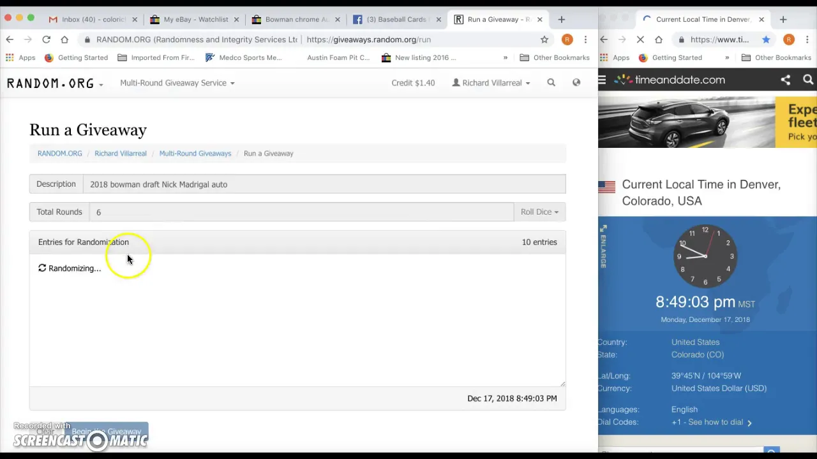817x459 pixels.
Task: Click the US flag icon on Denver page
Action: coord(607,186)
